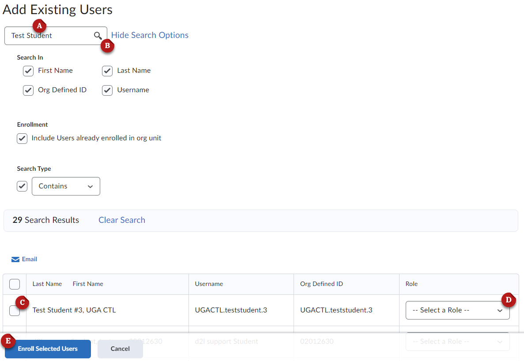Viewport: 524px width, 361px height.
Task: Toggle the Username search checkbox
Action: click(x=107, y=90)
